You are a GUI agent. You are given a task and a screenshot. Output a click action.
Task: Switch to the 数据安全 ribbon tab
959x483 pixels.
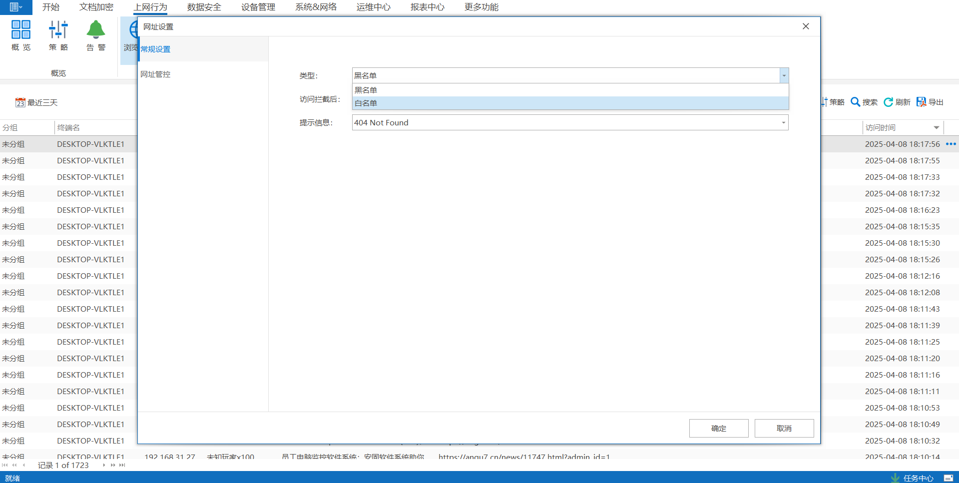tap(204, 7)
